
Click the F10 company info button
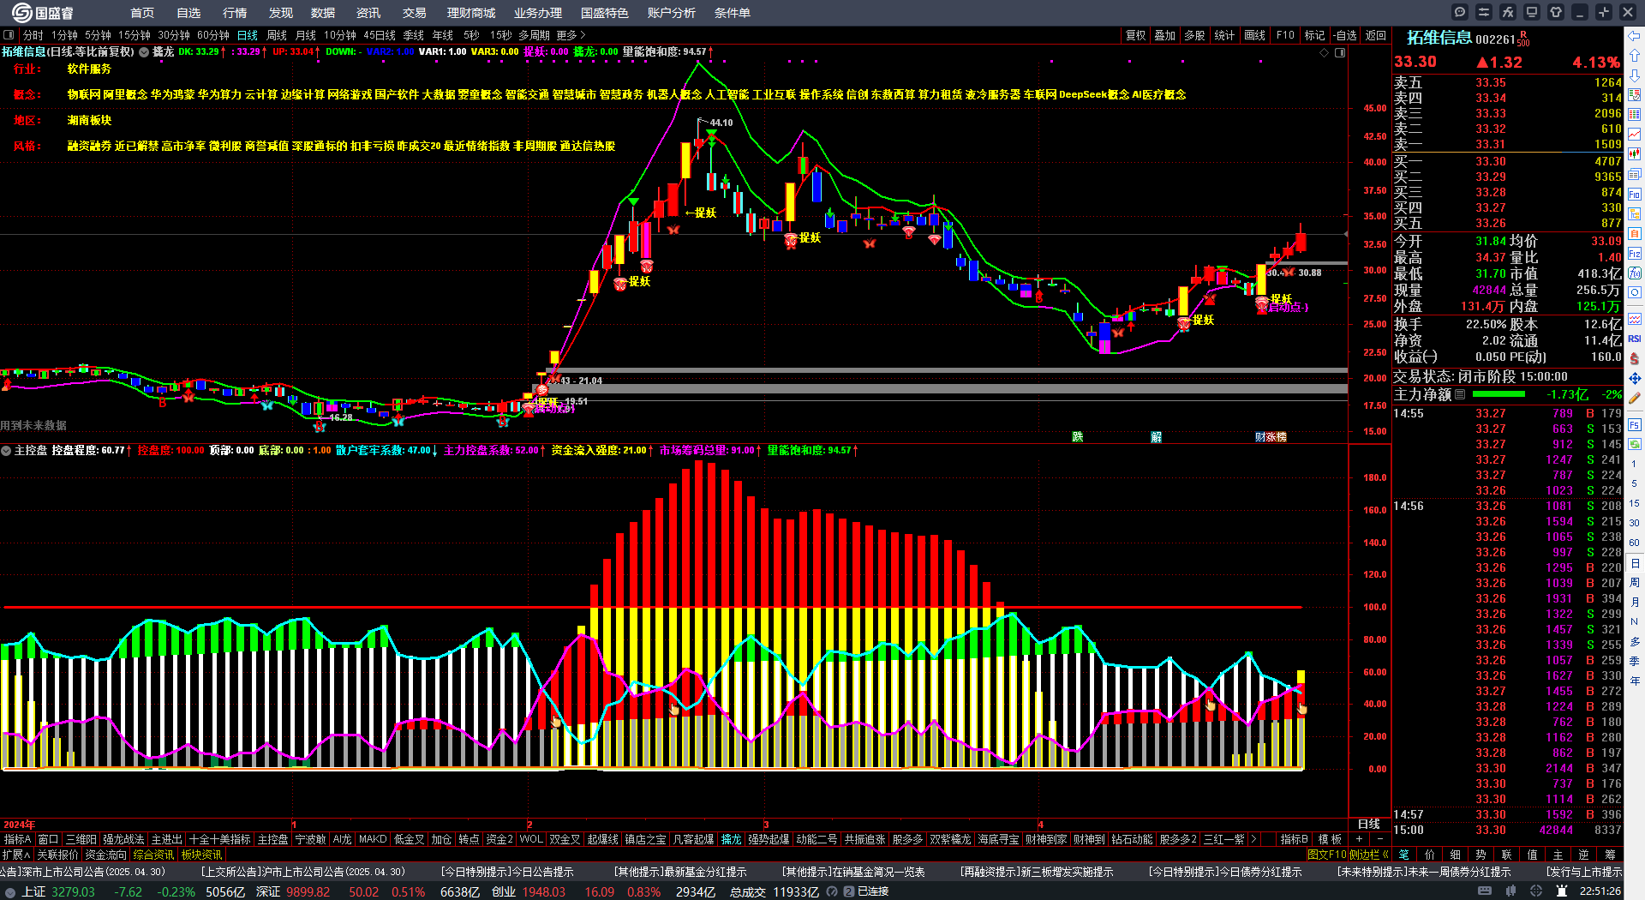pyautogui.click(x=1285, y=35)
